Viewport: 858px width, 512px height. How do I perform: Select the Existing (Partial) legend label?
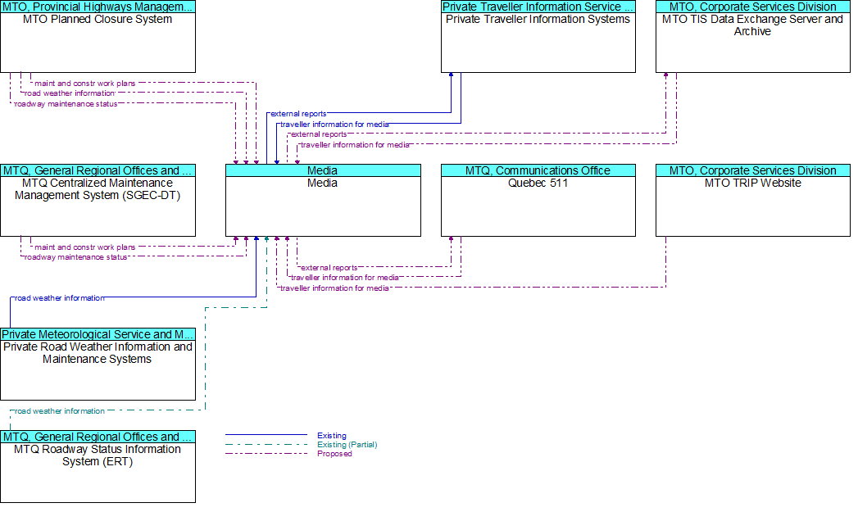point(347,445)
